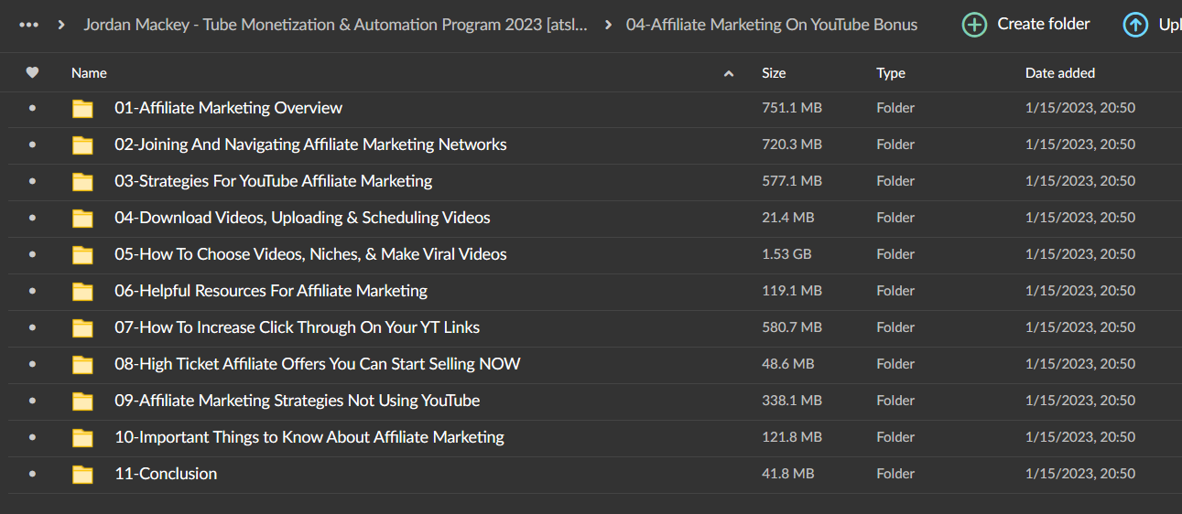The image size is (1182, 514).
Task: Click the 751.1 MB size value
Action: click(792, 108)
